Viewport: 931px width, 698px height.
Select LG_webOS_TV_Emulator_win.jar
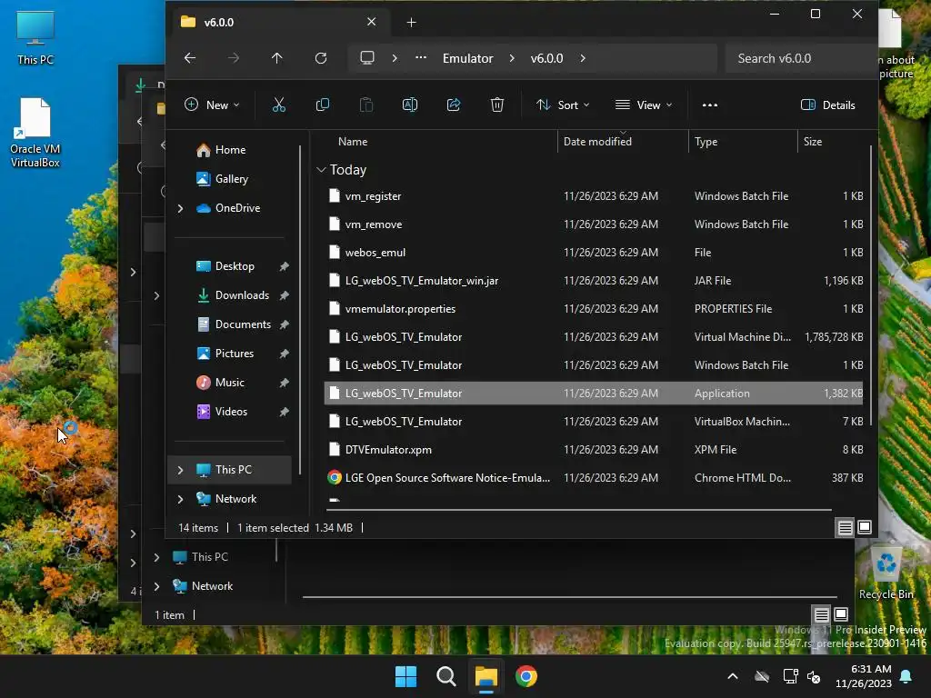594,281
